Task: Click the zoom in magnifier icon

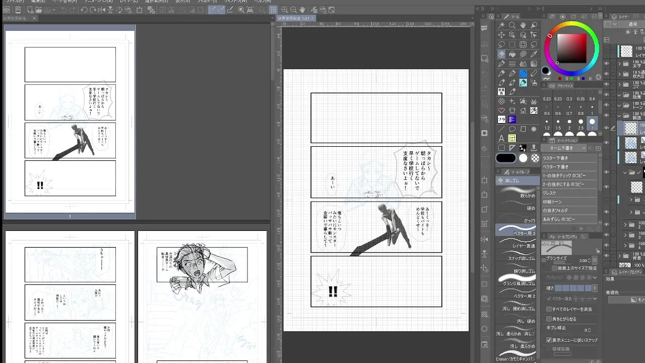Action: tap(285, 10)
